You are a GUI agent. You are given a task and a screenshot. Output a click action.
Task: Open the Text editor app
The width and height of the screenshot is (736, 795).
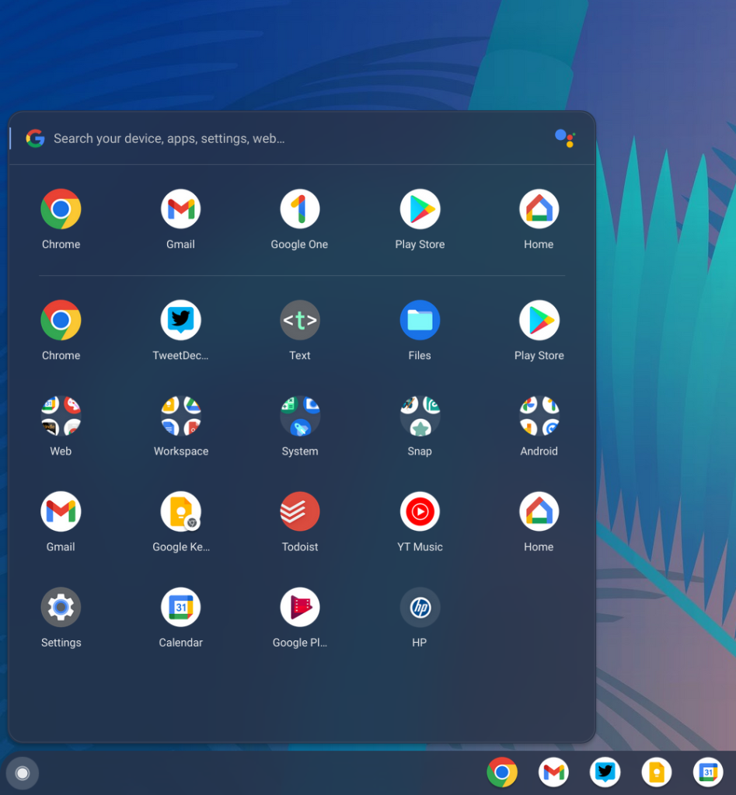(300, 319)
